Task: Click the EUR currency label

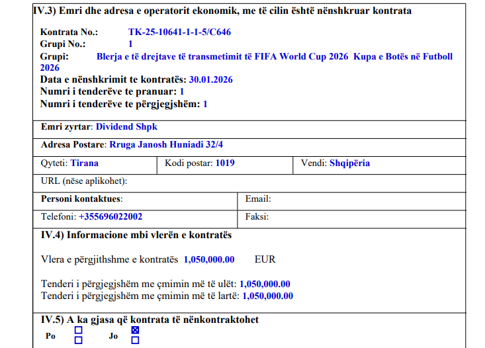Action: coord(265,259)
